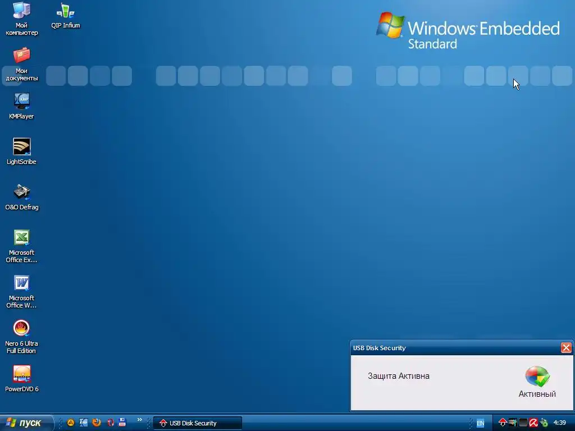This screenshot has height=431, width=575.
Task: Click the Safely Remove Hardware tray icon
Action: click(544, 423)
